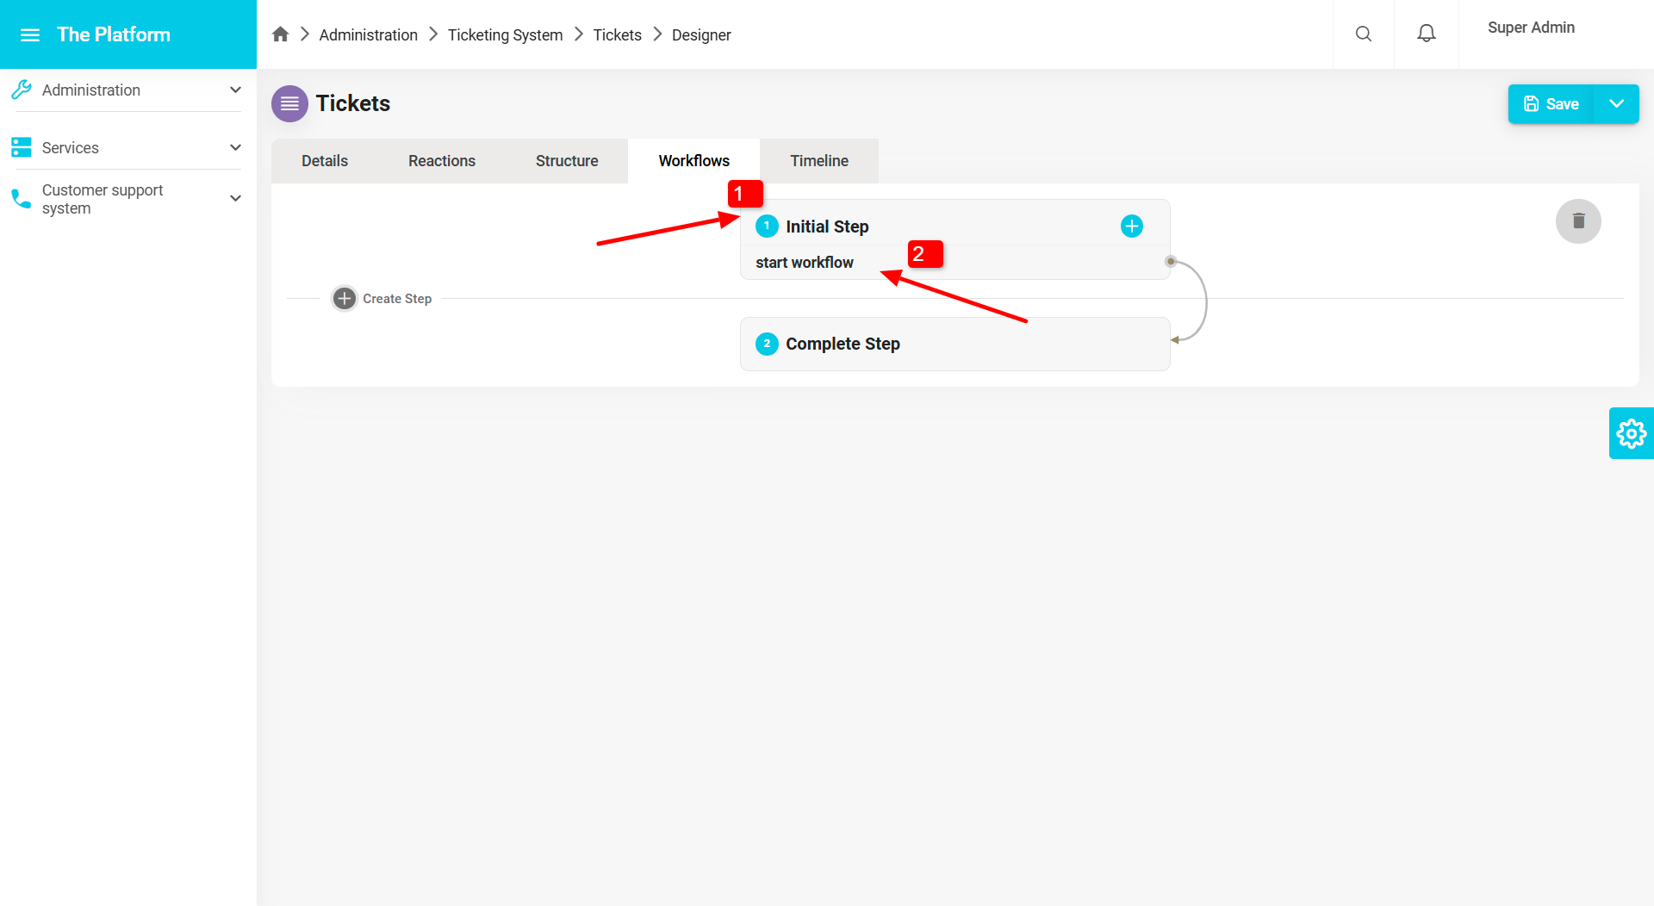Screen dimensions: 1654x906
Task: Open the notifications bell
Action: coord(1427,33)
